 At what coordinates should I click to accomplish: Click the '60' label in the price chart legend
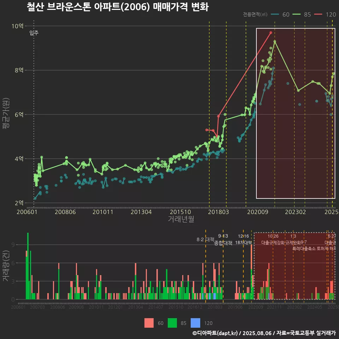point(286,14)
